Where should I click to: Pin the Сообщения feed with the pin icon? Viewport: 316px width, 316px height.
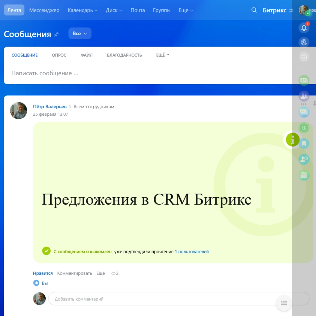click(x=56, y=35)
